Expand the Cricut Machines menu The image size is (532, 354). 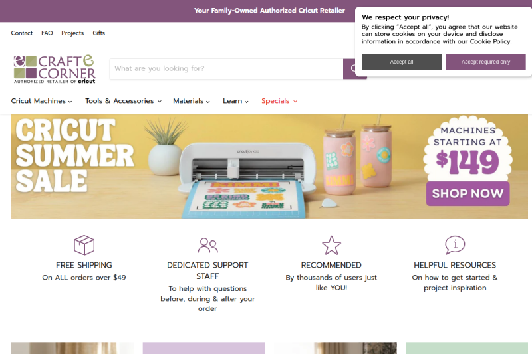tap(41, 101)
